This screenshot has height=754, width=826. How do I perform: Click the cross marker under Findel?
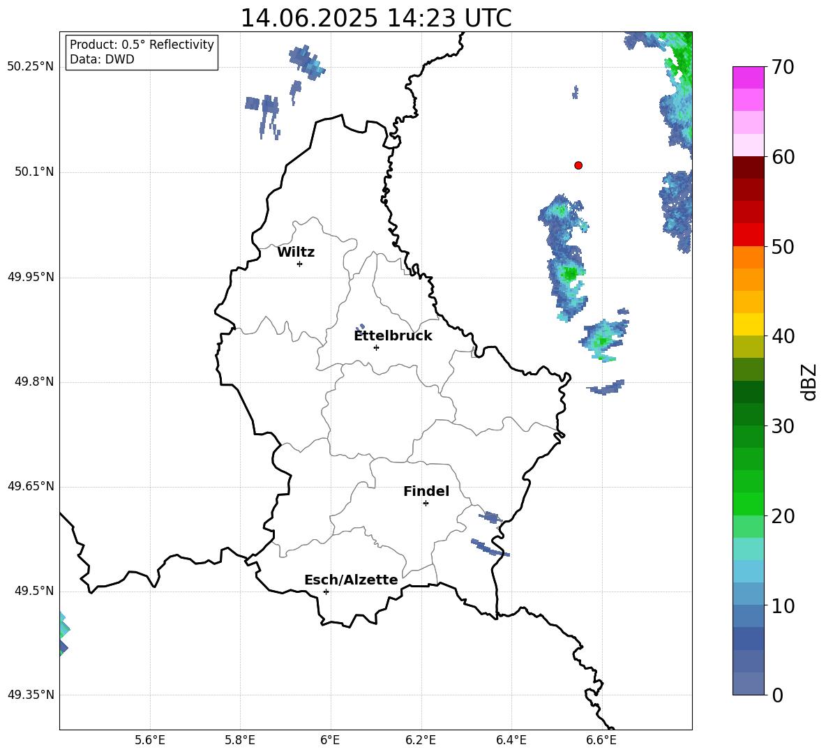426,504
